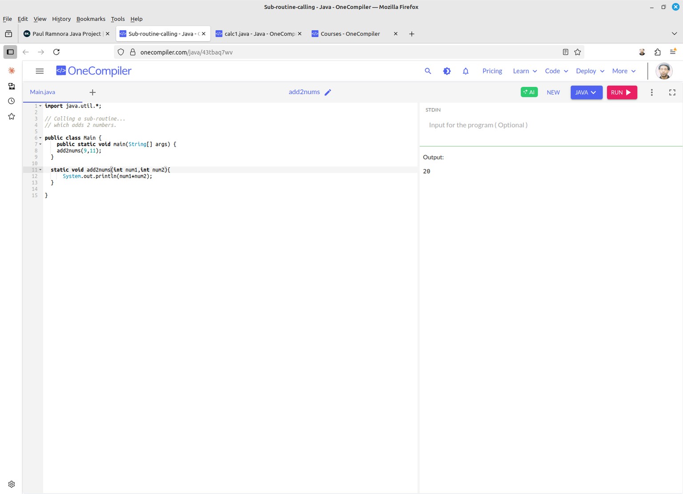Click the STDIN input field
Screen dimensions: 683x494
tap(551, 125)
